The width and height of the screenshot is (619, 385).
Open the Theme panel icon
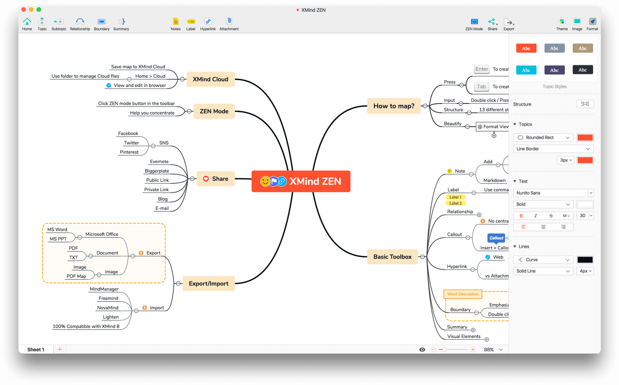tap(562, 22)
